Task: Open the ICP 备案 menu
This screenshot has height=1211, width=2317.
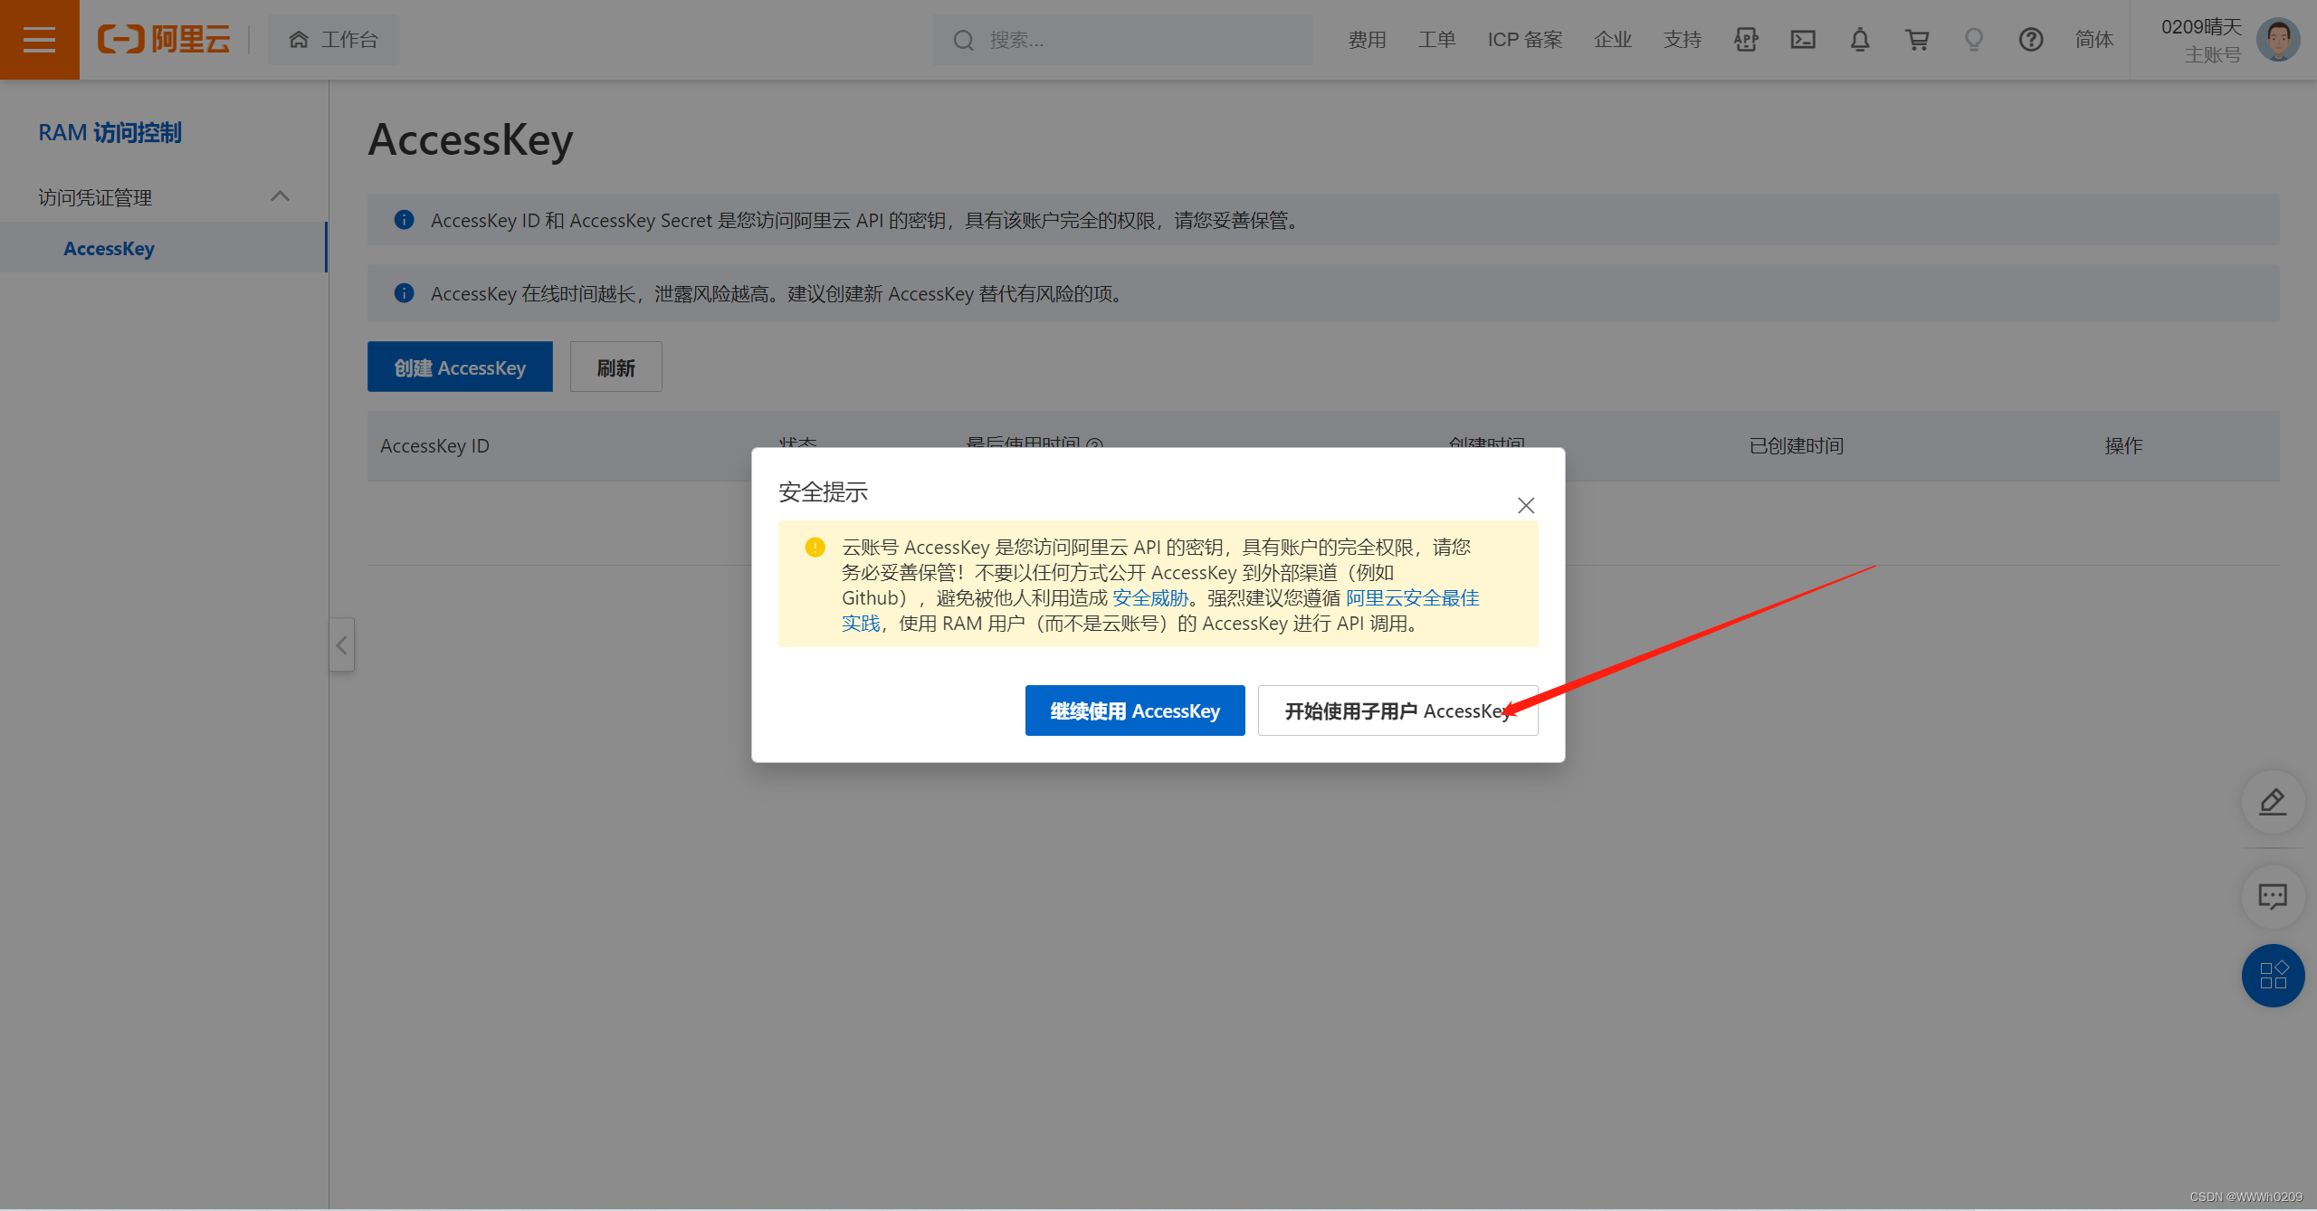Action: (x=1525, y=40)
